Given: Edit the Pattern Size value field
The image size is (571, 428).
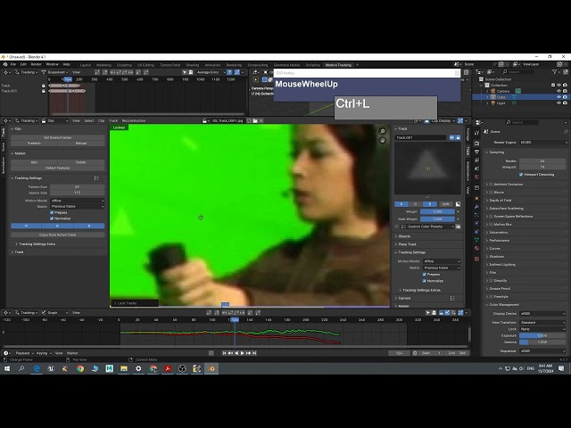Looking at the screenshot, I should click(78, 187).
